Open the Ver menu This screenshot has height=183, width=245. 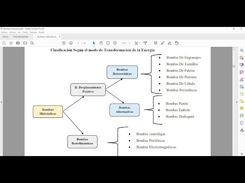19,32
